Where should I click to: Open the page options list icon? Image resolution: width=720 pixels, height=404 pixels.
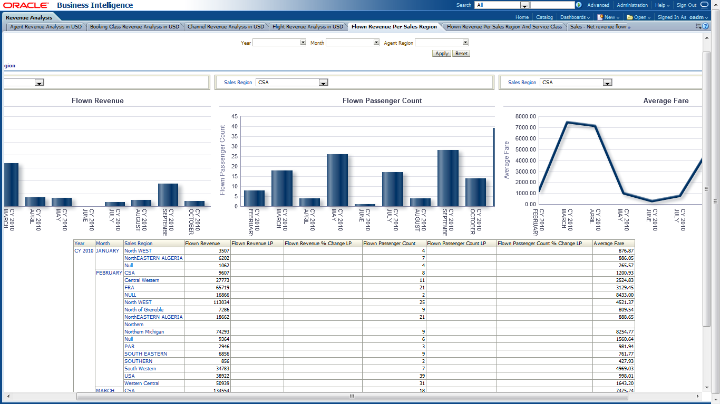coord(698,26)
